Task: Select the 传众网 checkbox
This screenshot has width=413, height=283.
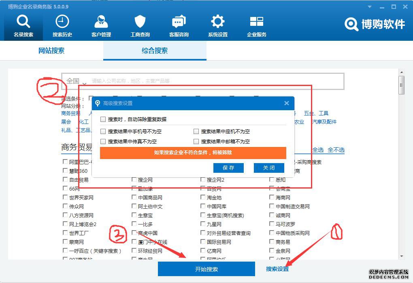Action: [x=65, y=206]
